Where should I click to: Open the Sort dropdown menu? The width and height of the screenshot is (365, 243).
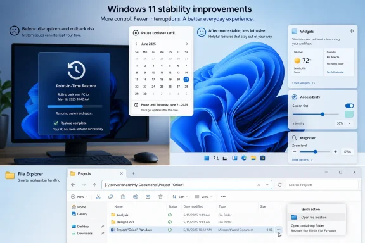tap(180, 197)
